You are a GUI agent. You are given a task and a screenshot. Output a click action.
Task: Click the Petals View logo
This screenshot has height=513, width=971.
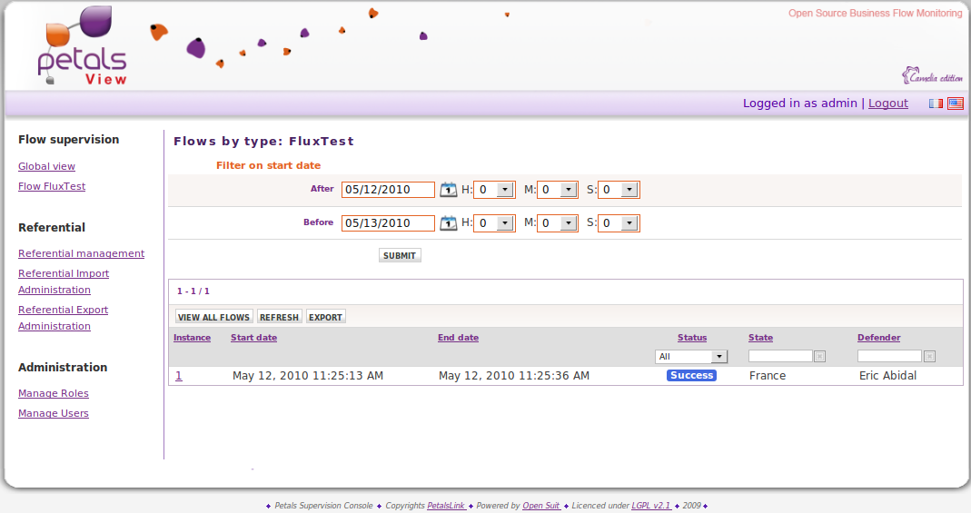pos(81,47)
